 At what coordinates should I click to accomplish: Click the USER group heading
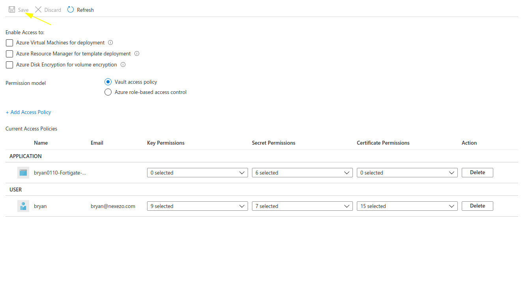(16, 190)
